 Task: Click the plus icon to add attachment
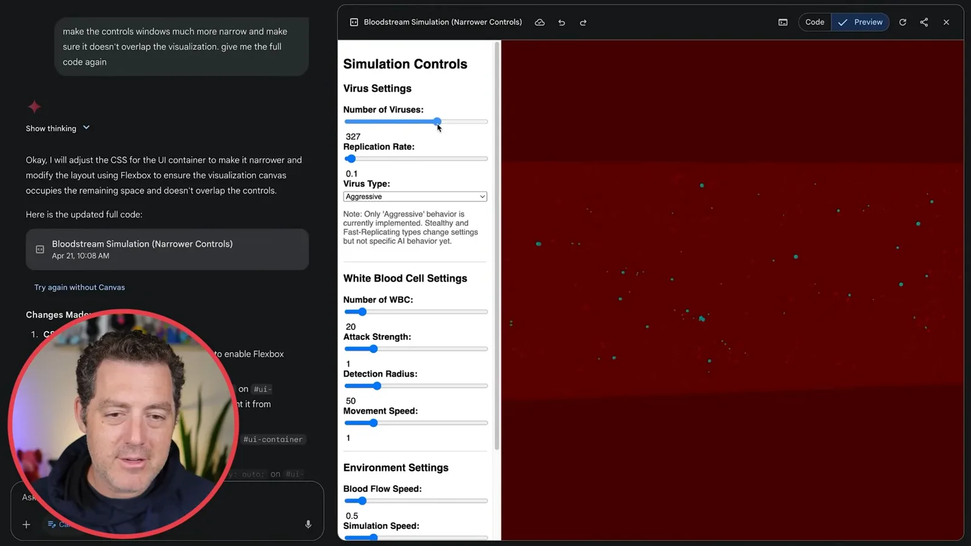pos(26,524)
